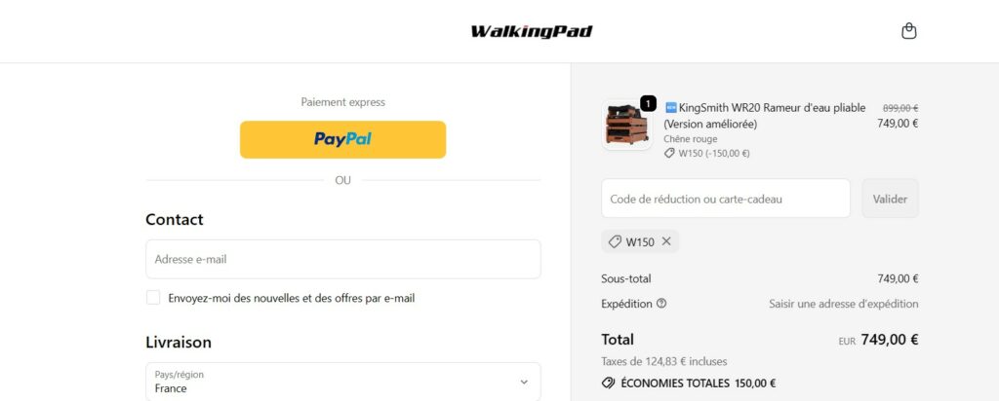
Task: Click the blue new badge beside KingSmith title
Action: coord(670,107)
